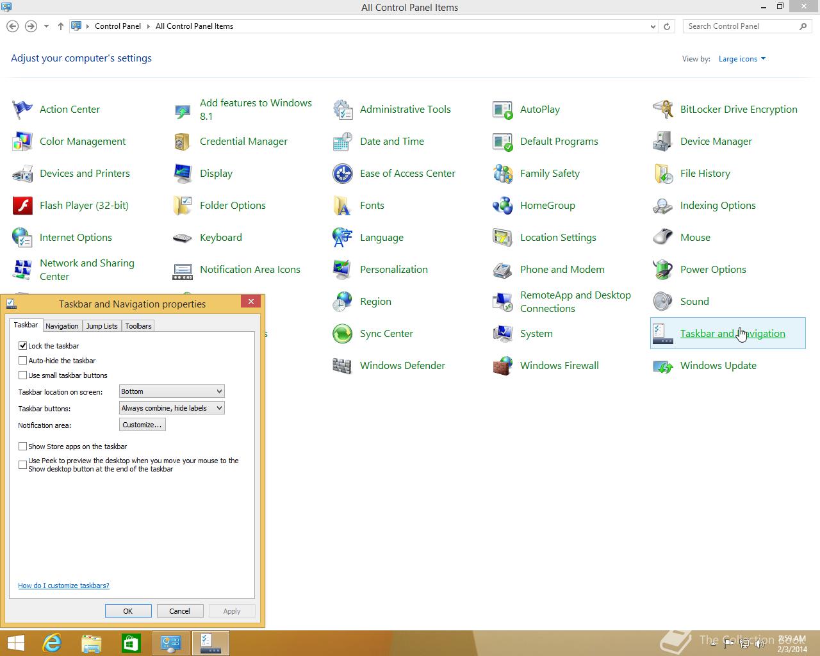820x656 pixels.
Task: Open the Display monitor icon
Action: tap(183, 174)
